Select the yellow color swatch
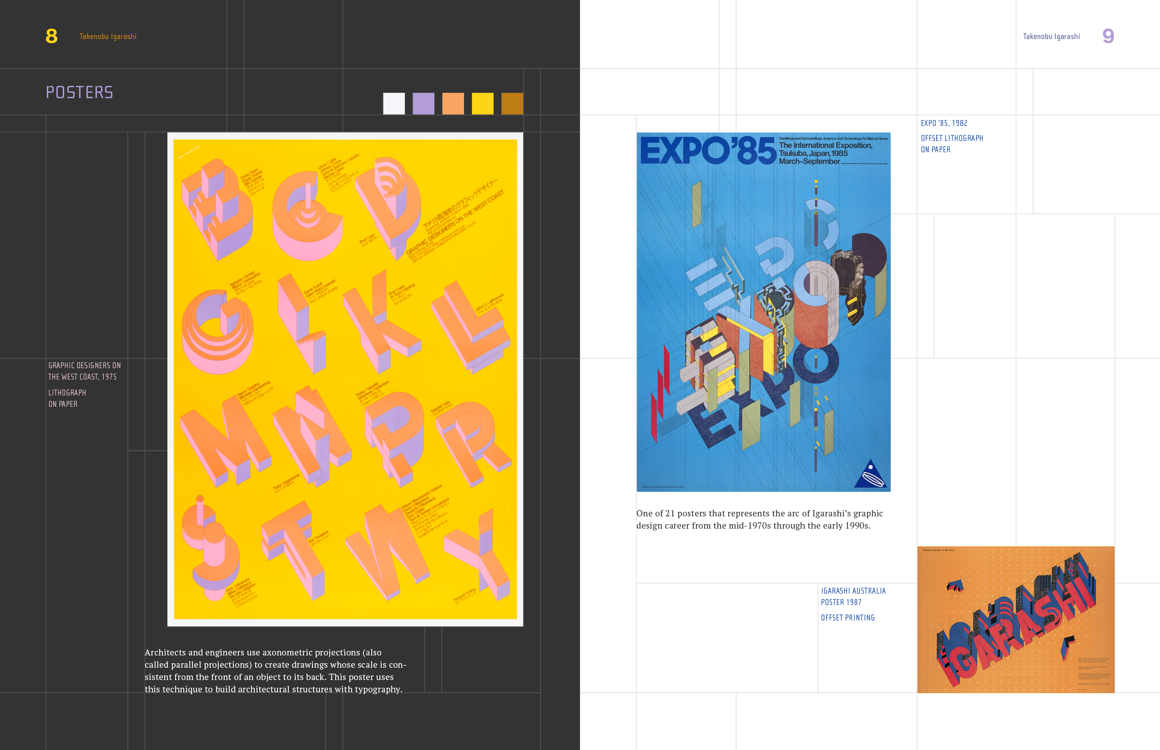The image size is (1160, 750). pyautogui.click(x=482, y=103)
